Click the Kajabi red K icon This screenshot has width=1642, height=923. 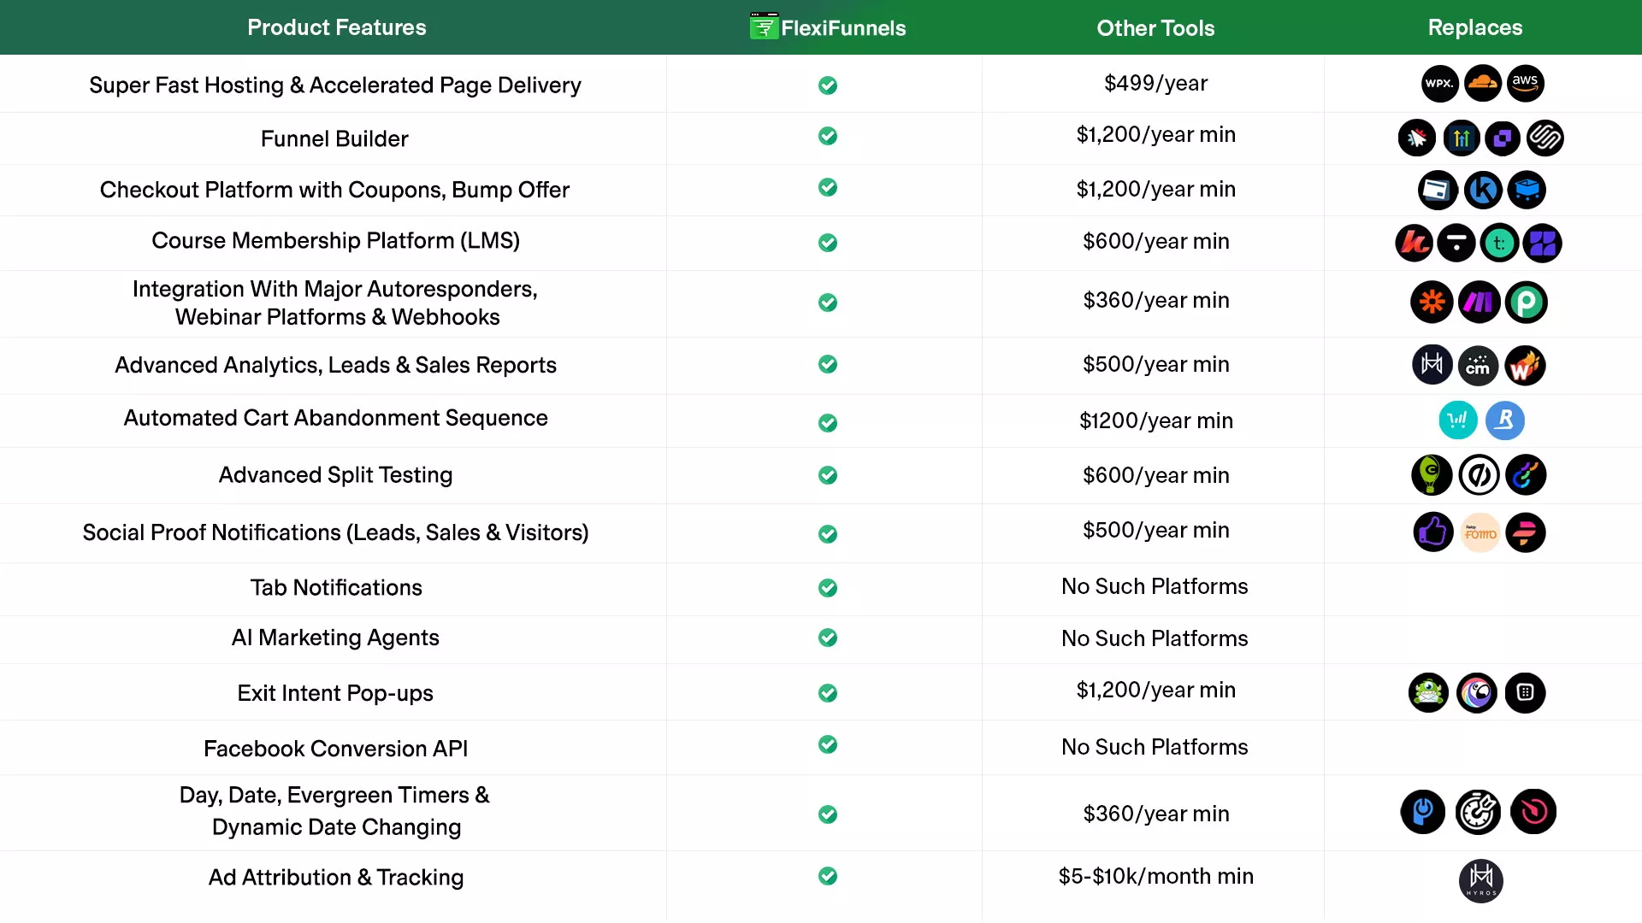[x=1414, y=243]
